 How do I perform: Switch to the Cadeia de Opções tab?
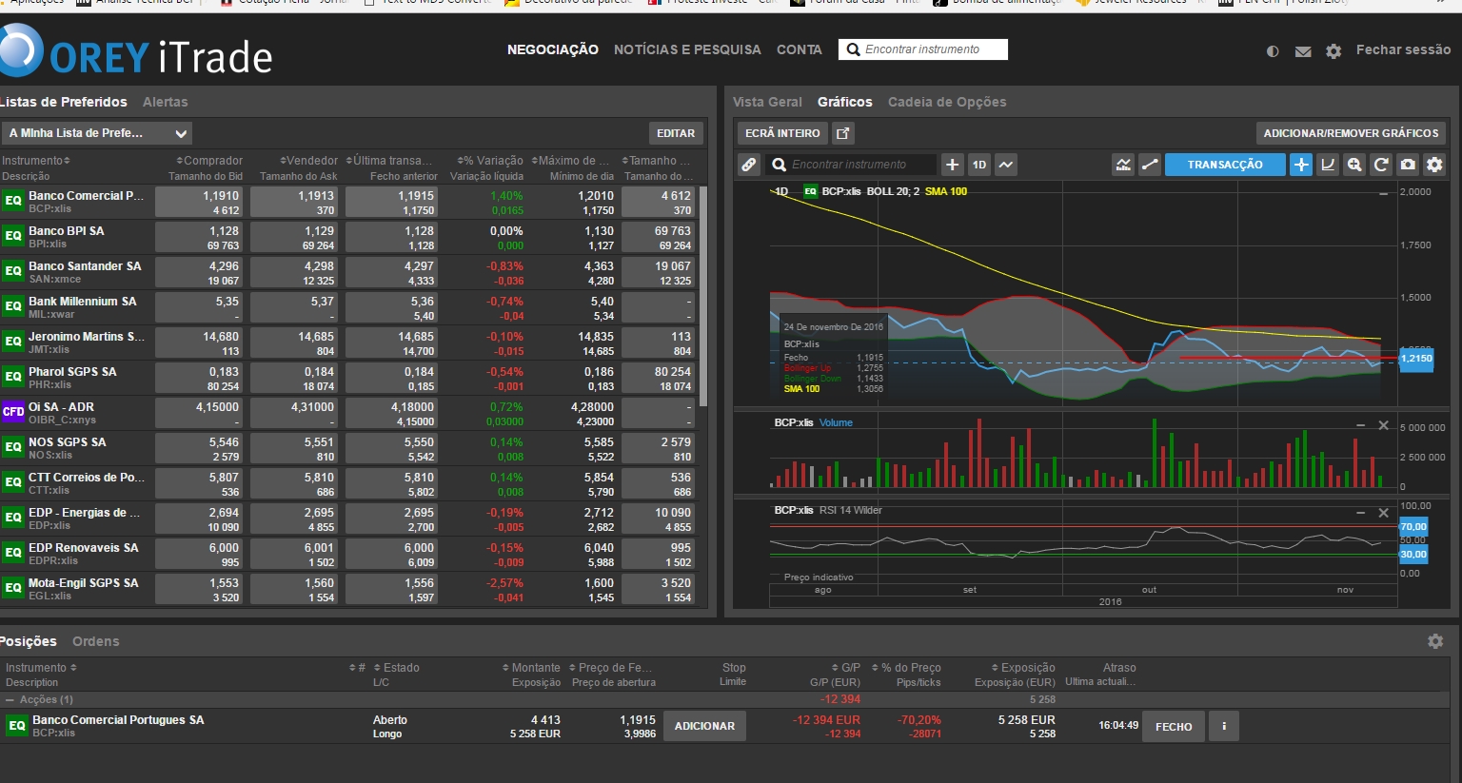tap(946, 102)
